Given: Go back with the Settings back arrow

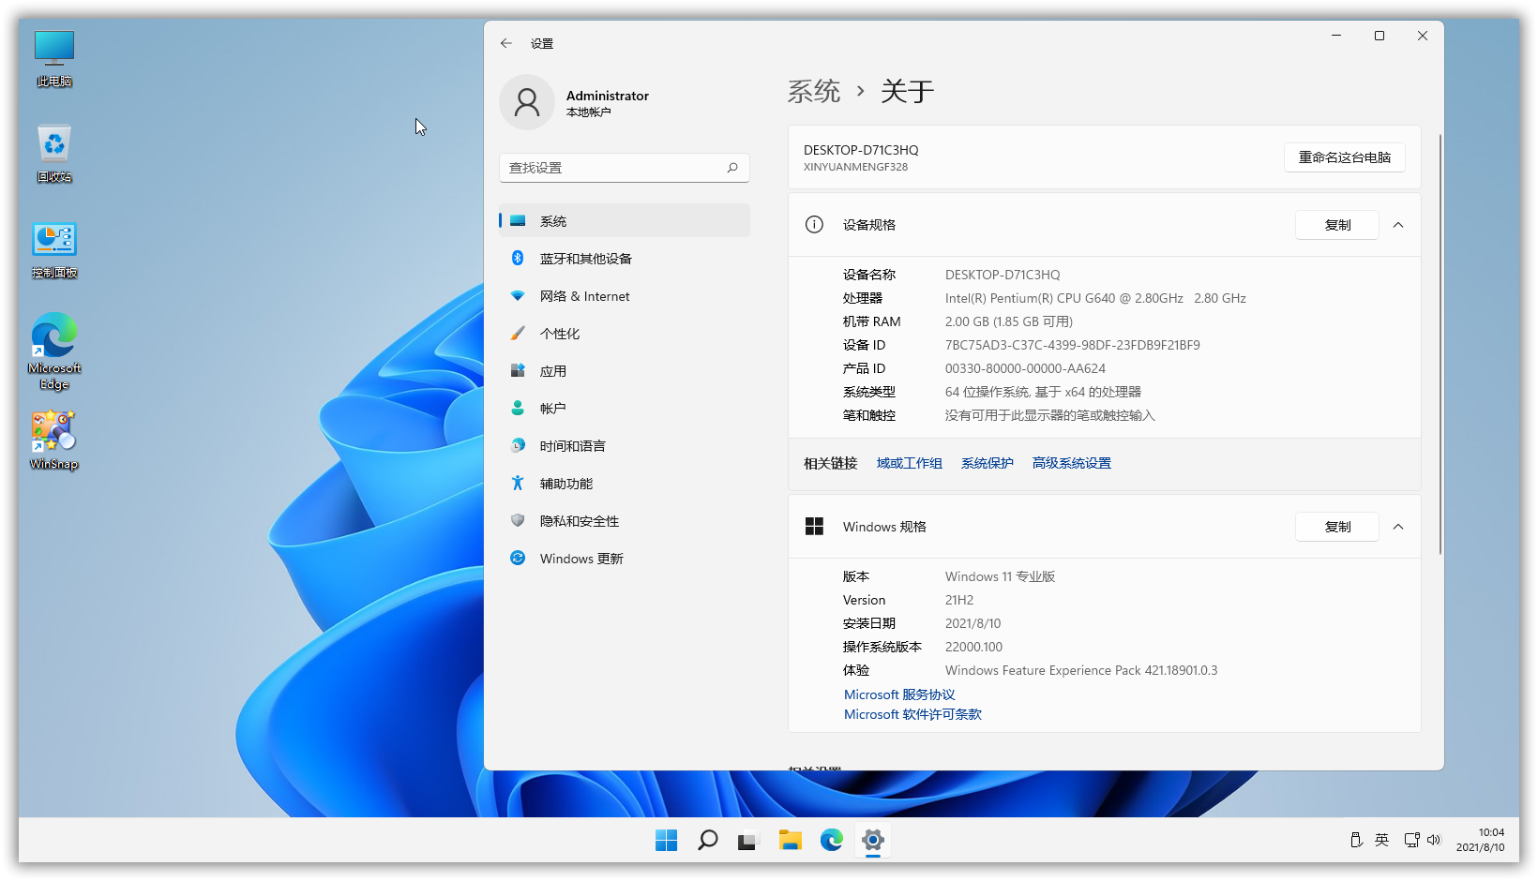Looking at the screenshot, I should [x=506, y=43].
